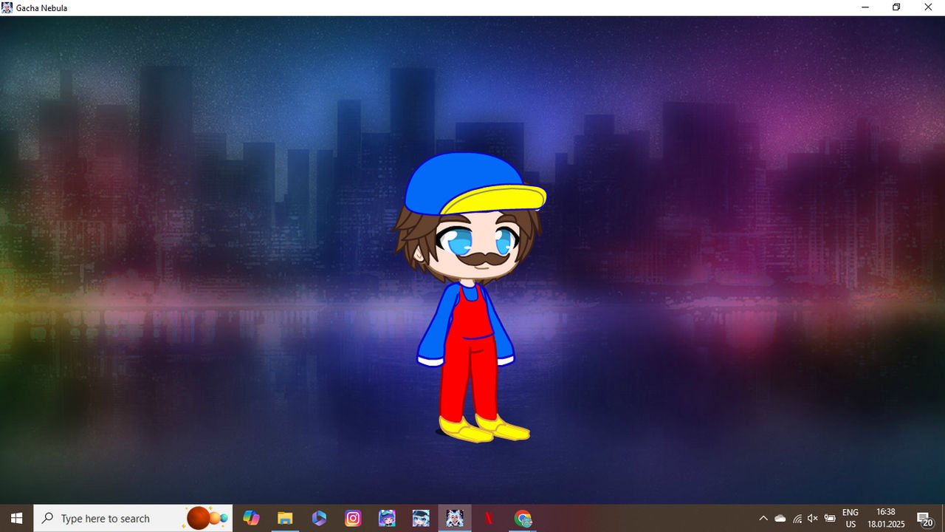Click the battery power tray icon
Viewport: 945px width, 532px height.
pos(830,519)
